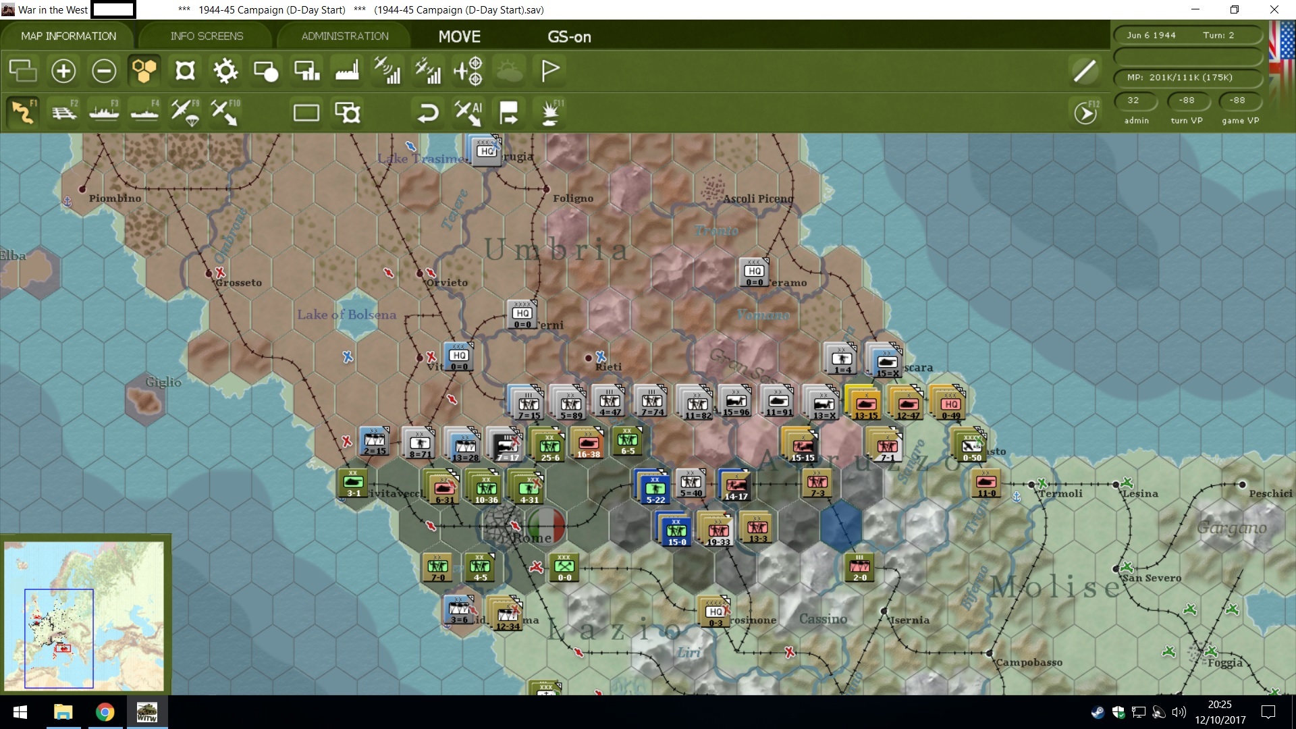This screenshot has height=729, width=1296.
Task: Click the flag with arrow icon
Action: point(509,112)
